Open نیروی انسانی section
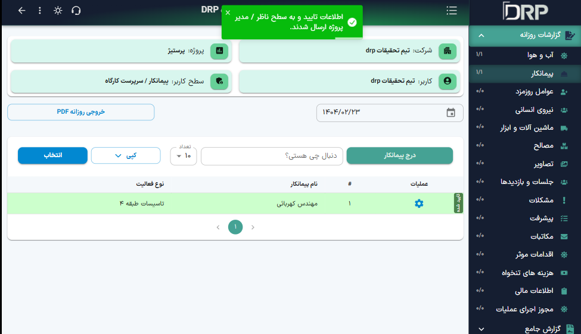581x334 pixels. (524, 110)
